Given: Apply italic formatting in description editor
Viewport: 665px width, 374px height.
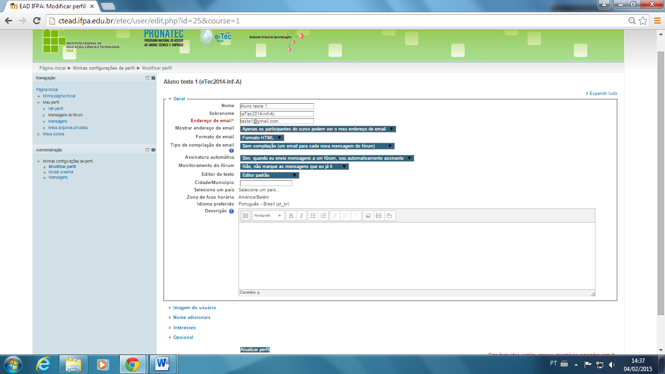Looking at the screenshot, I should tap(301, 216).
